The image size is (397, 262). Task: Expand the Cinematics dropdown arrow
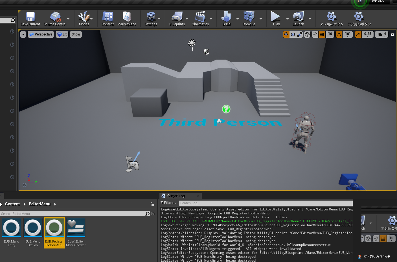[211, 19]
